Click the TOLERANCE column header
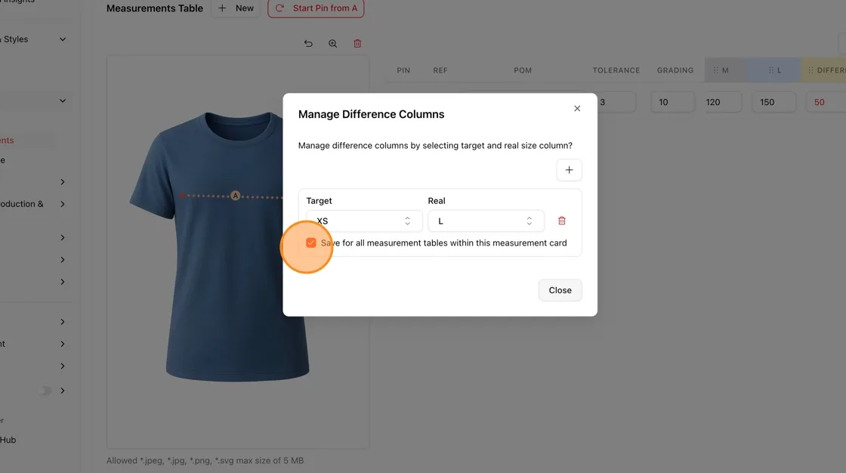Viewport: 846px width, 473px height. pos(616,70)
